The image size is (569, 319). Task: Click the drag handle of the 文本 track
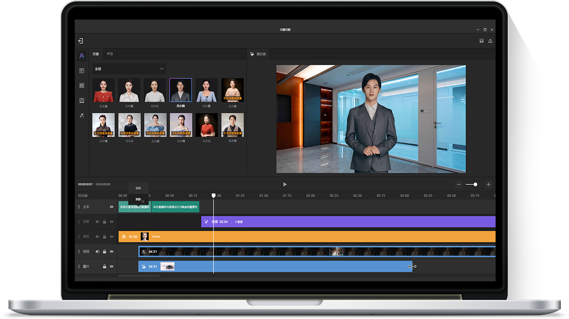(x=79, y=207)
